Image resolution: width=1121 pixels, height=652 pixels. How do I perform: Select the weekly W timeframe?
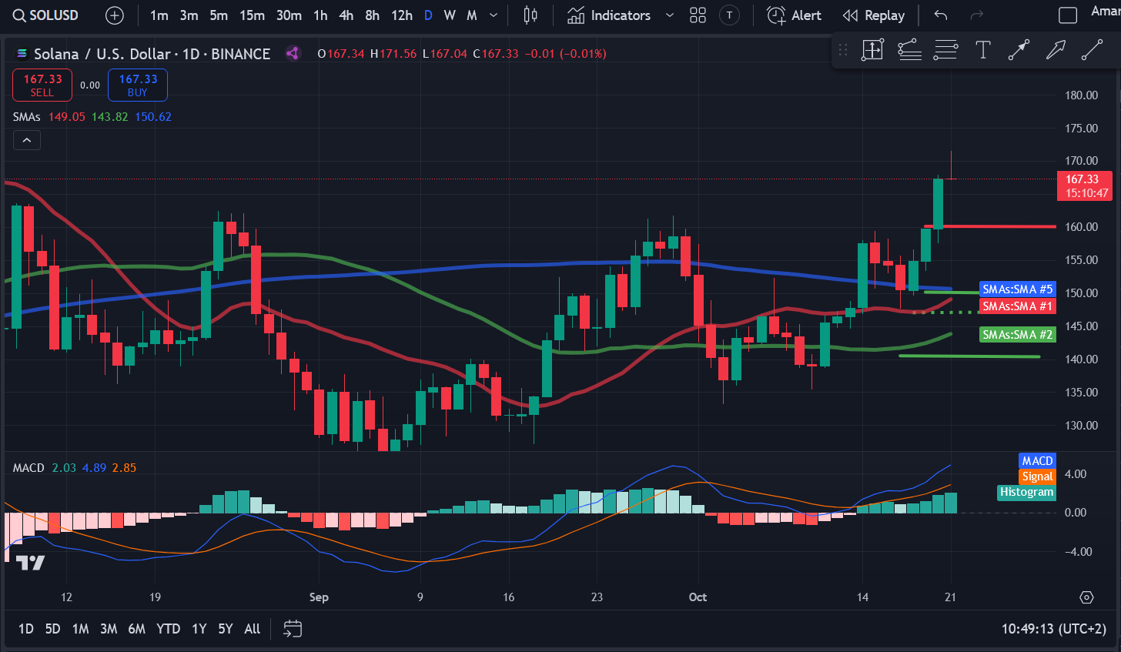point(450,15)
